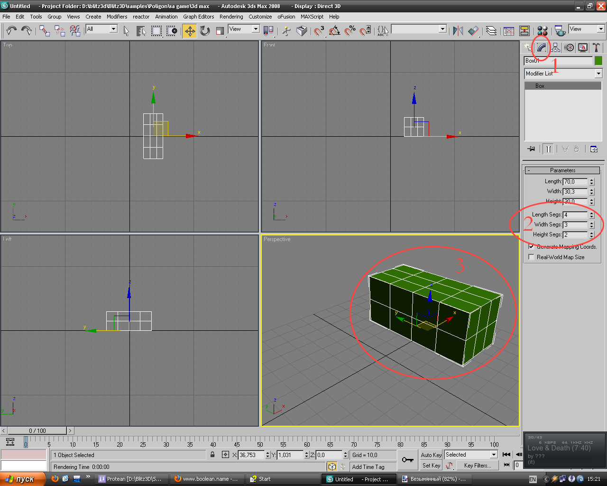Disable Generate Mapping Coords checkbox
Image resolution: width=607 pixels, height=486 pixels.
click(531, 247)
